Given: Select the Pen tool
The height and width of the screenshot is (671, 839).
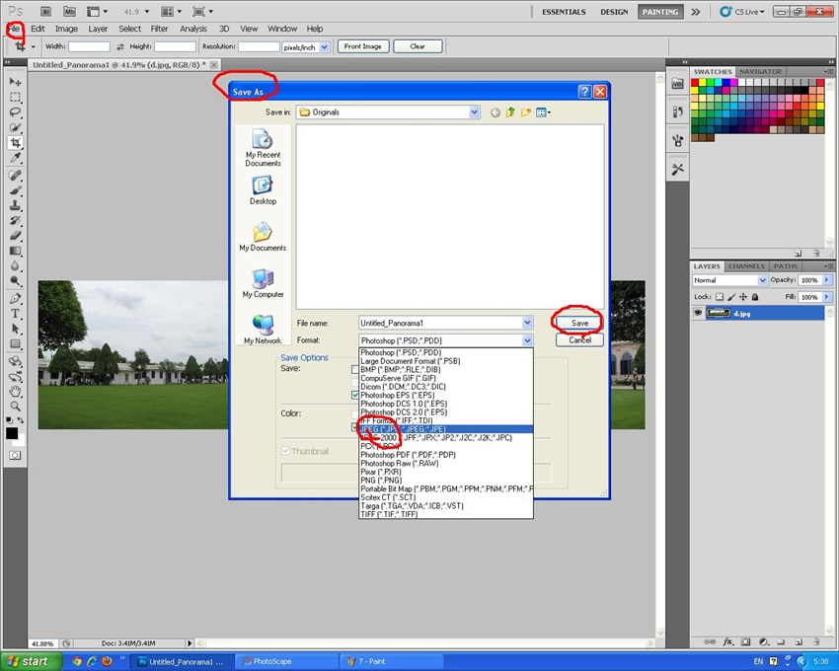Looking at the screenshot, I should click(x=15, y=298).
